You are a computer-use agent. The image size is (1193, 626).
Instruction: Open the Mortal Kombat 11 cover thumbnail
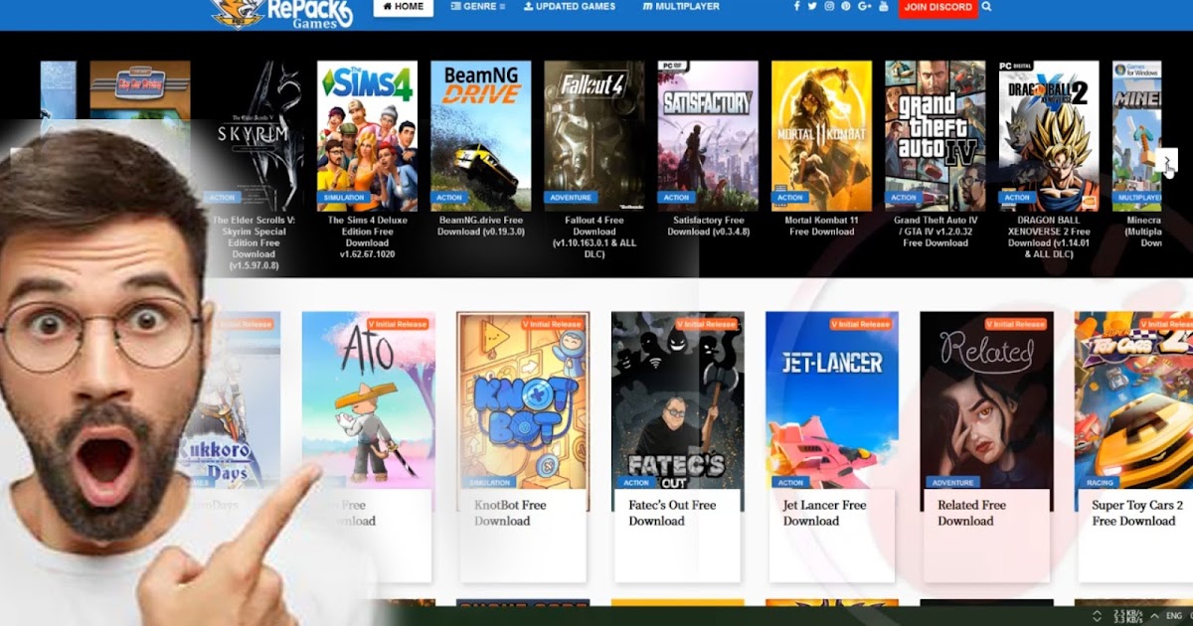pos(821,136)
